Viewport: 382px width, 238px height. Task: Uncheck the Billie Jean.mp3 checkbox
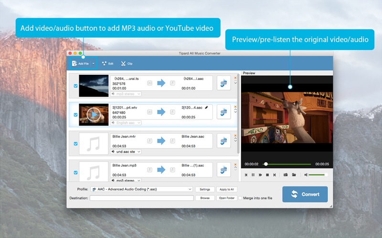tap(75, 172)
